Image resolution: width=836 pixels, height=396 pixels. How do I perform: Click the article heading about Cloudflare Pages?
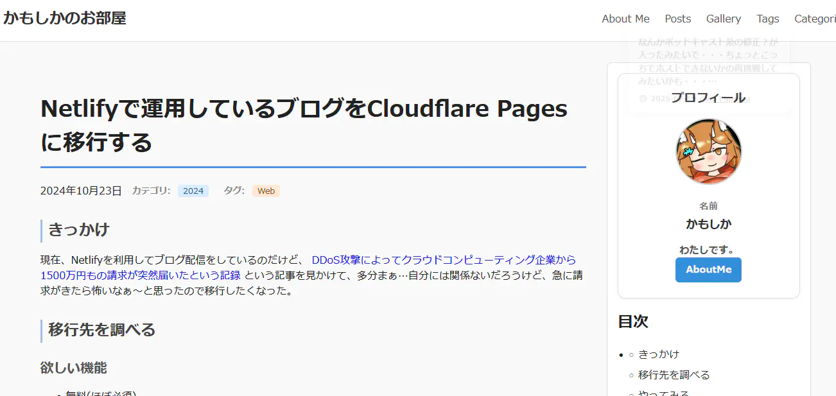point(302,126)
